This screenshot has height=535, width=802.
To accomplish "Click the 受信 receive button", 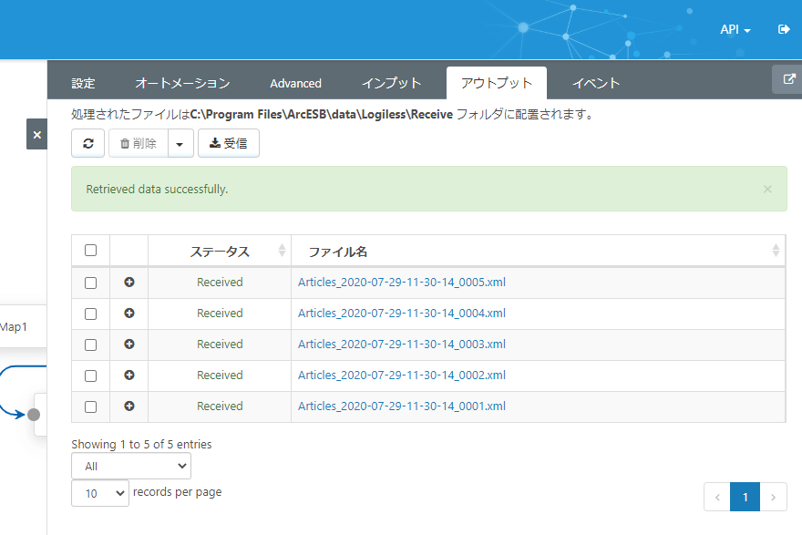I will point(229,143).
